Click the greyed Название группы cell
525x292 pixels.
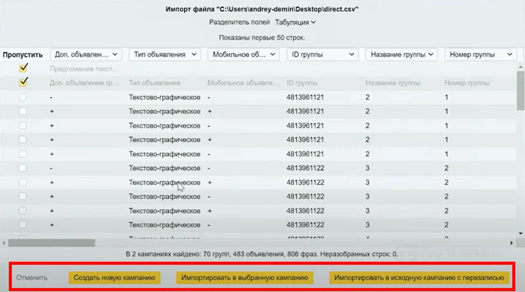pyautogui.click(x=393, y=83)
